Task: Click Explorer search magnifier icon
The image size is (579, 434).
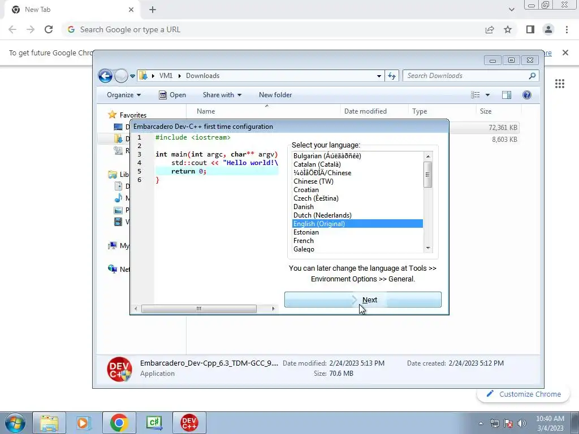Action: (532, 76)
